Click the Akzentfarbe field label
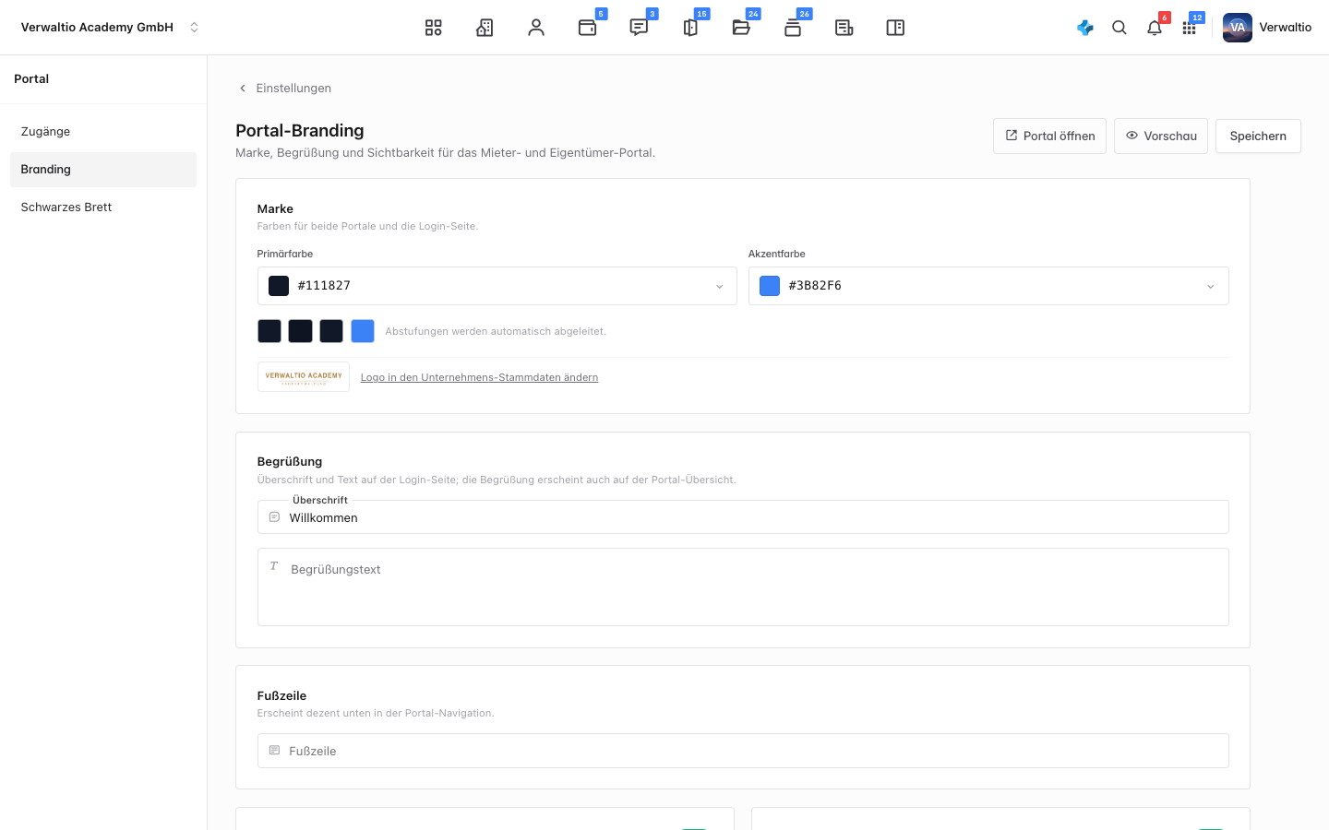1329x830 pixels. (x=777, y=254)
